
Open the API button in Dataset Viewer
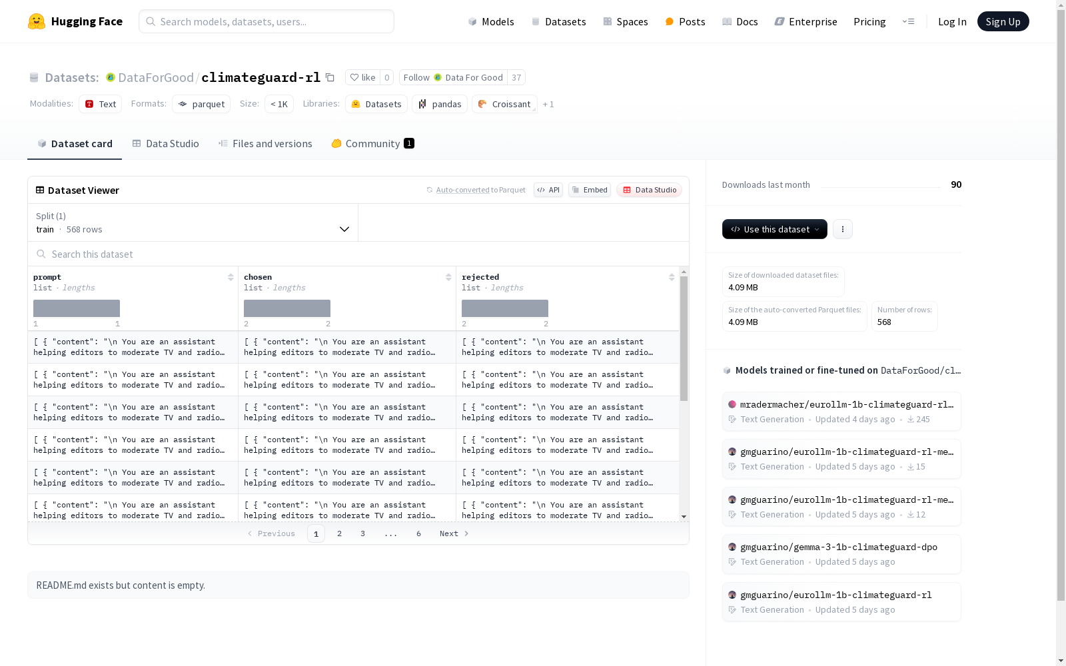pyautogui.click(x=548, y=190)
